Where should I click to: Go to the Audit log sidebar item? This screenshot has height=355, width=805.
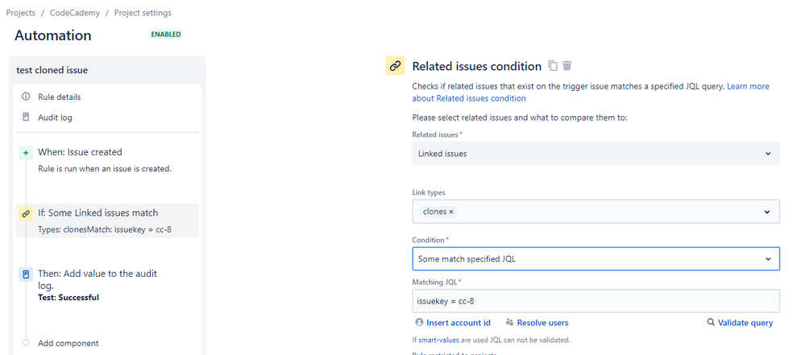click(55, 118)
